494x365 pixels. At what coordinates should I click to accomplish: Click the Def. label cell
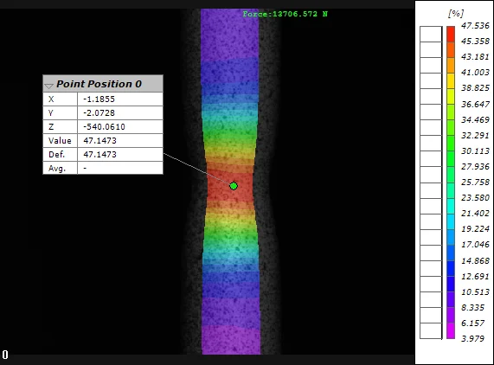[61, 155]
